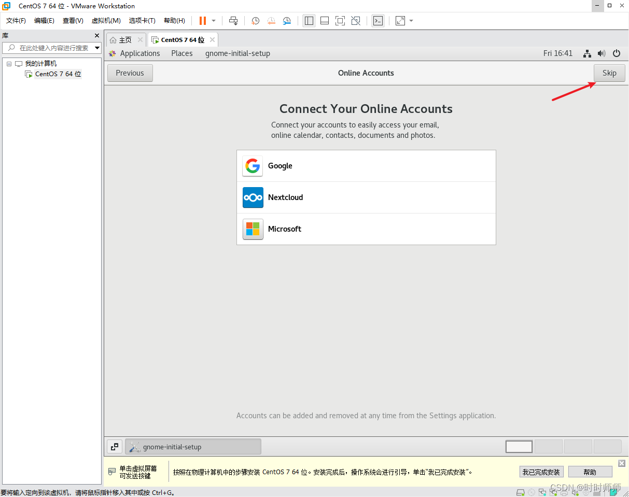The height and width of the screenshot is (497, 629).
Task: Suspend the virtual machine with pause icon
Action: (202, 21)
